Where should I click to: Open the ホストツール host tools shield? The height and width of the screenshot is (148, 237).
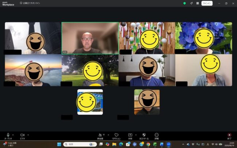coord(144,136)
